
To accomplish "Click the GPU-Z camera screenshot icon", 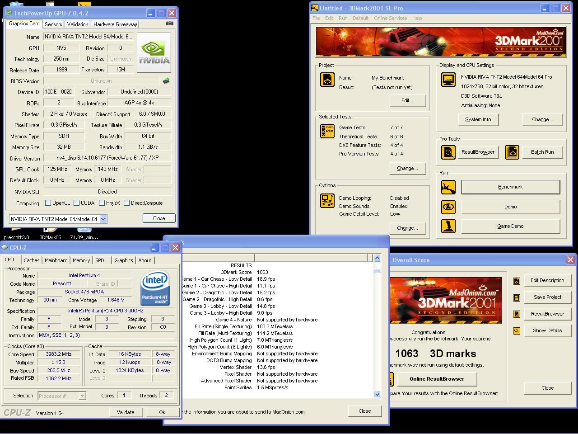I will (x=170, y=24).
